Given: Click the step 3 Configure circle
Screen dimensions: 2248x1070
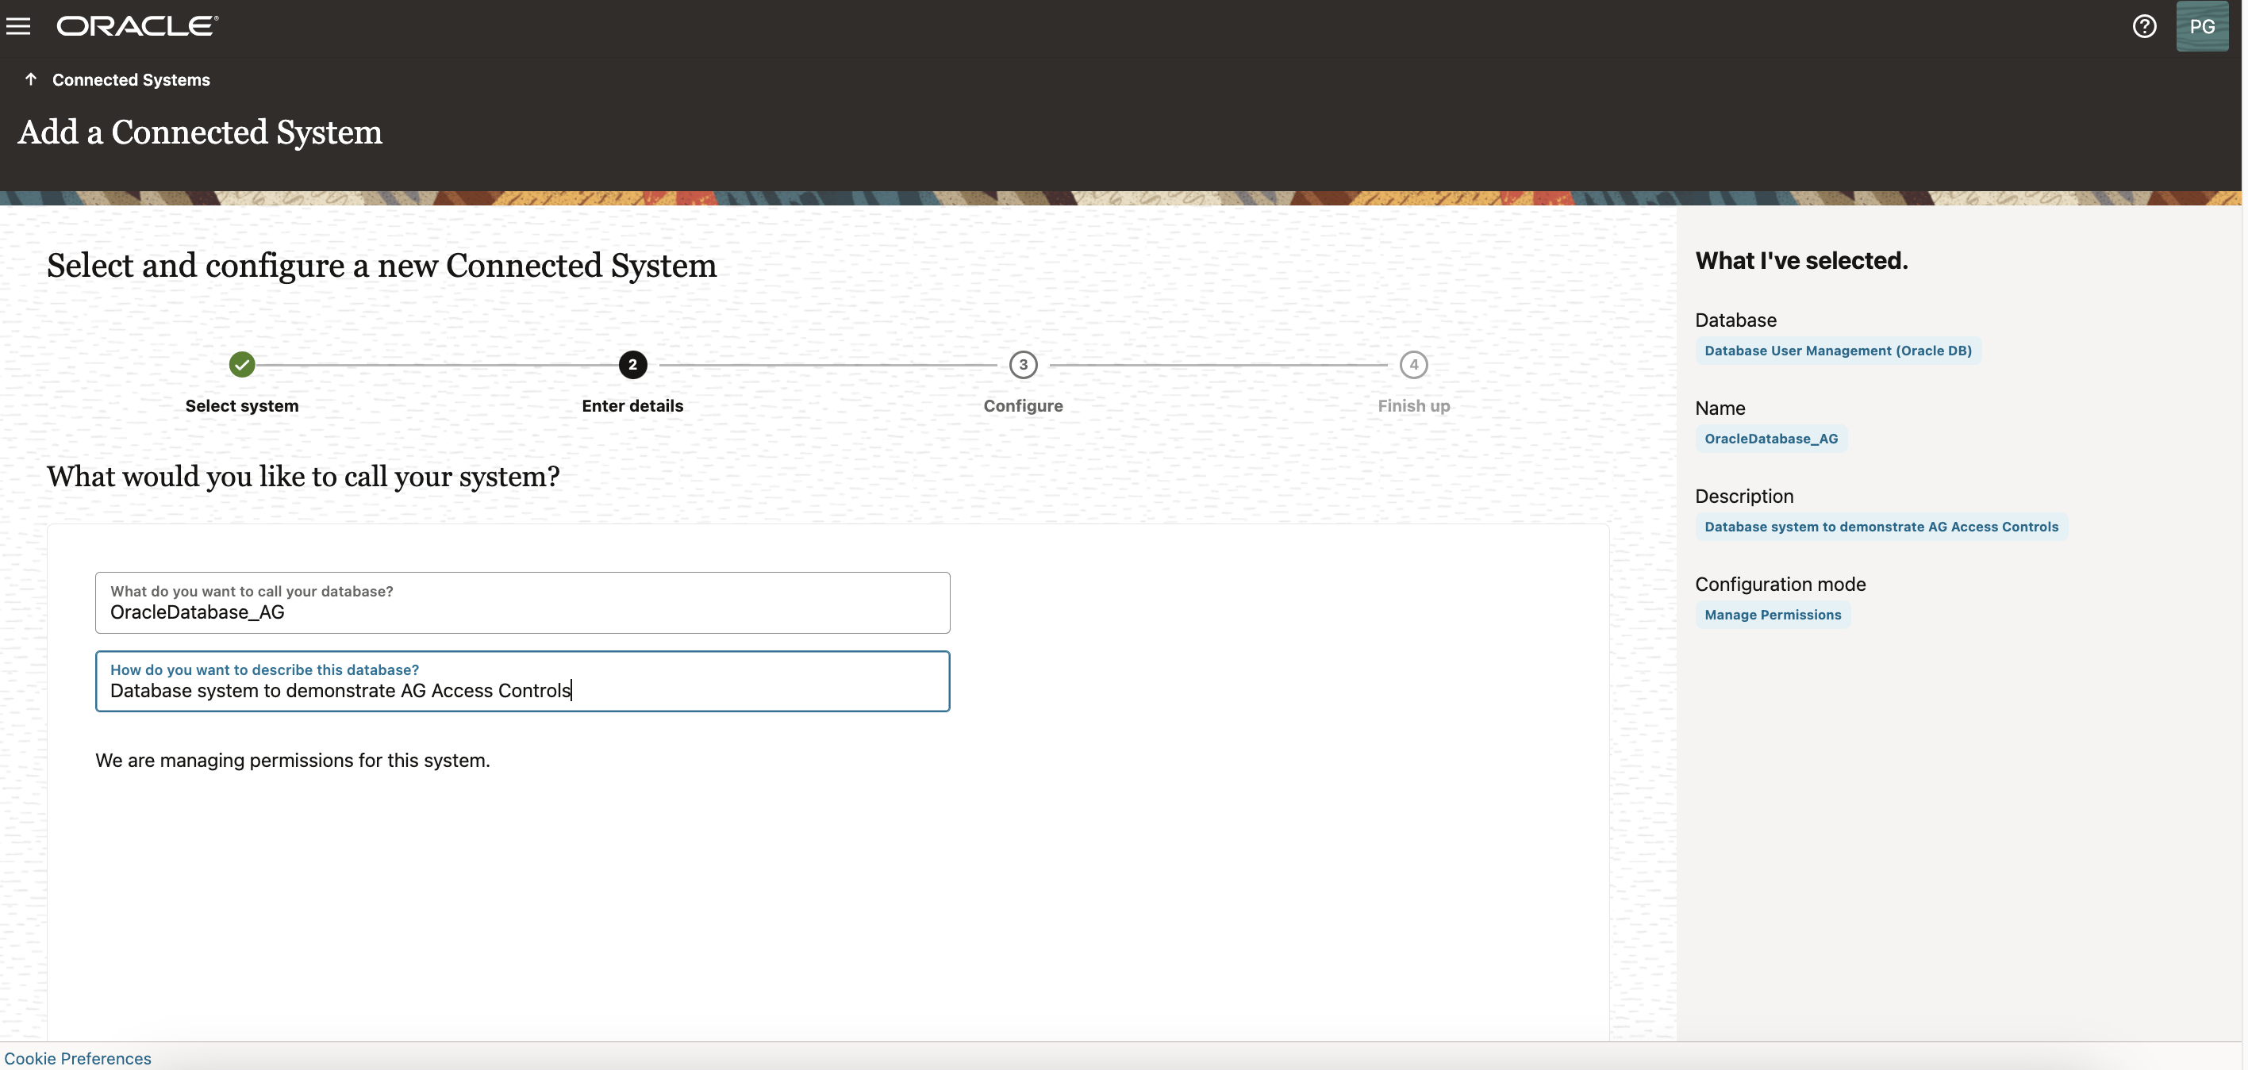Looking at the screenshot, I should pos(1023,365).
